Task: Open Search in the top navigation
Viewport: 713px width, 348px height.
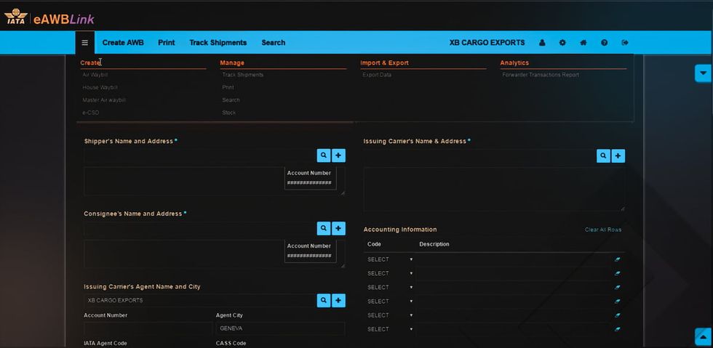Action: (274, 43)
